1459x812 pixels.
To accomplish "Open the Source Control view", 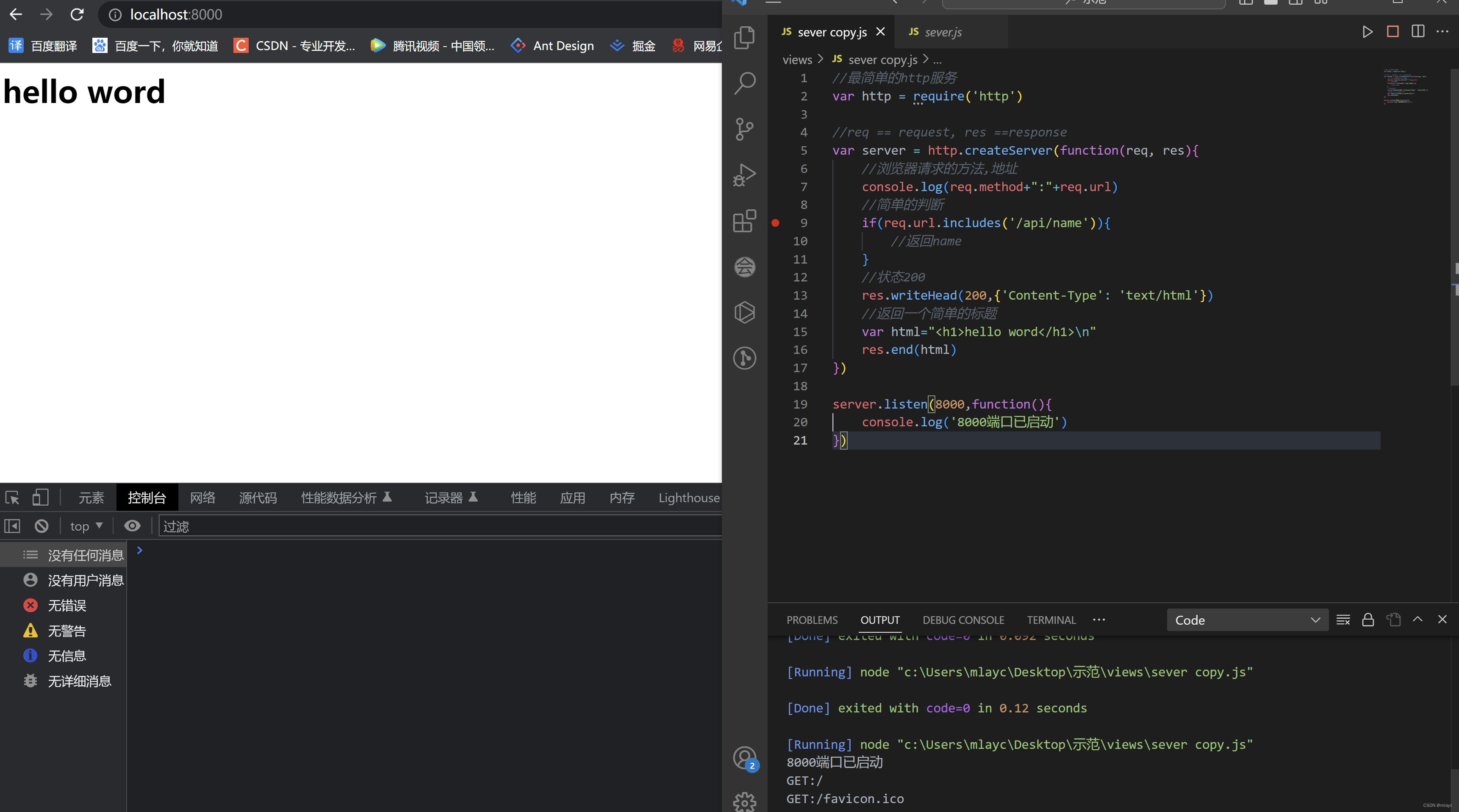I will 744,129.
